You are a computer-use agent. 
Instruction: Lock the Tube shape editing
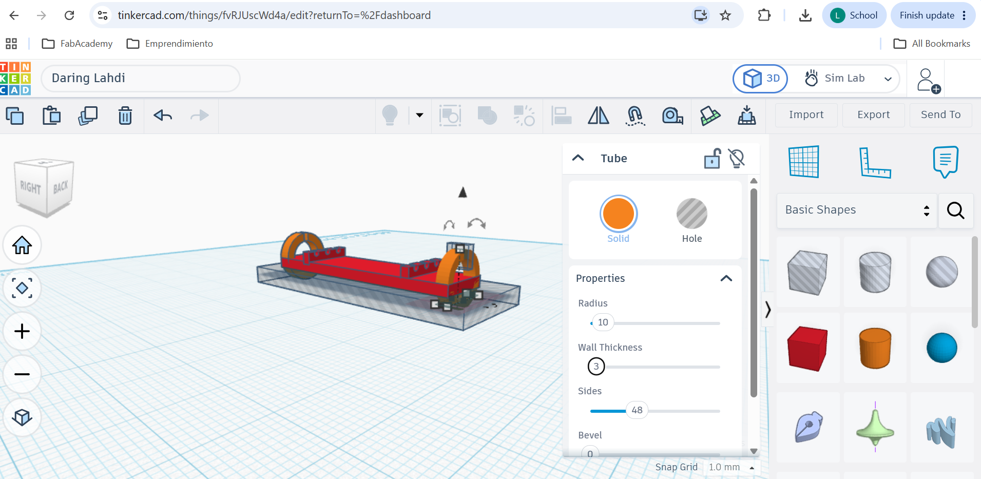(x=713, y=158)
